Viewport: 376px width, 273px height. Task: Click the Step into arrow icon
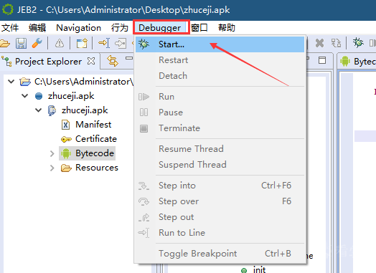(x=144, y=186)
